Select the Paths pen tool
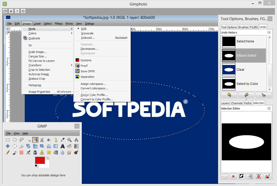This screenshot has width=277, height=186. point(56,140)
